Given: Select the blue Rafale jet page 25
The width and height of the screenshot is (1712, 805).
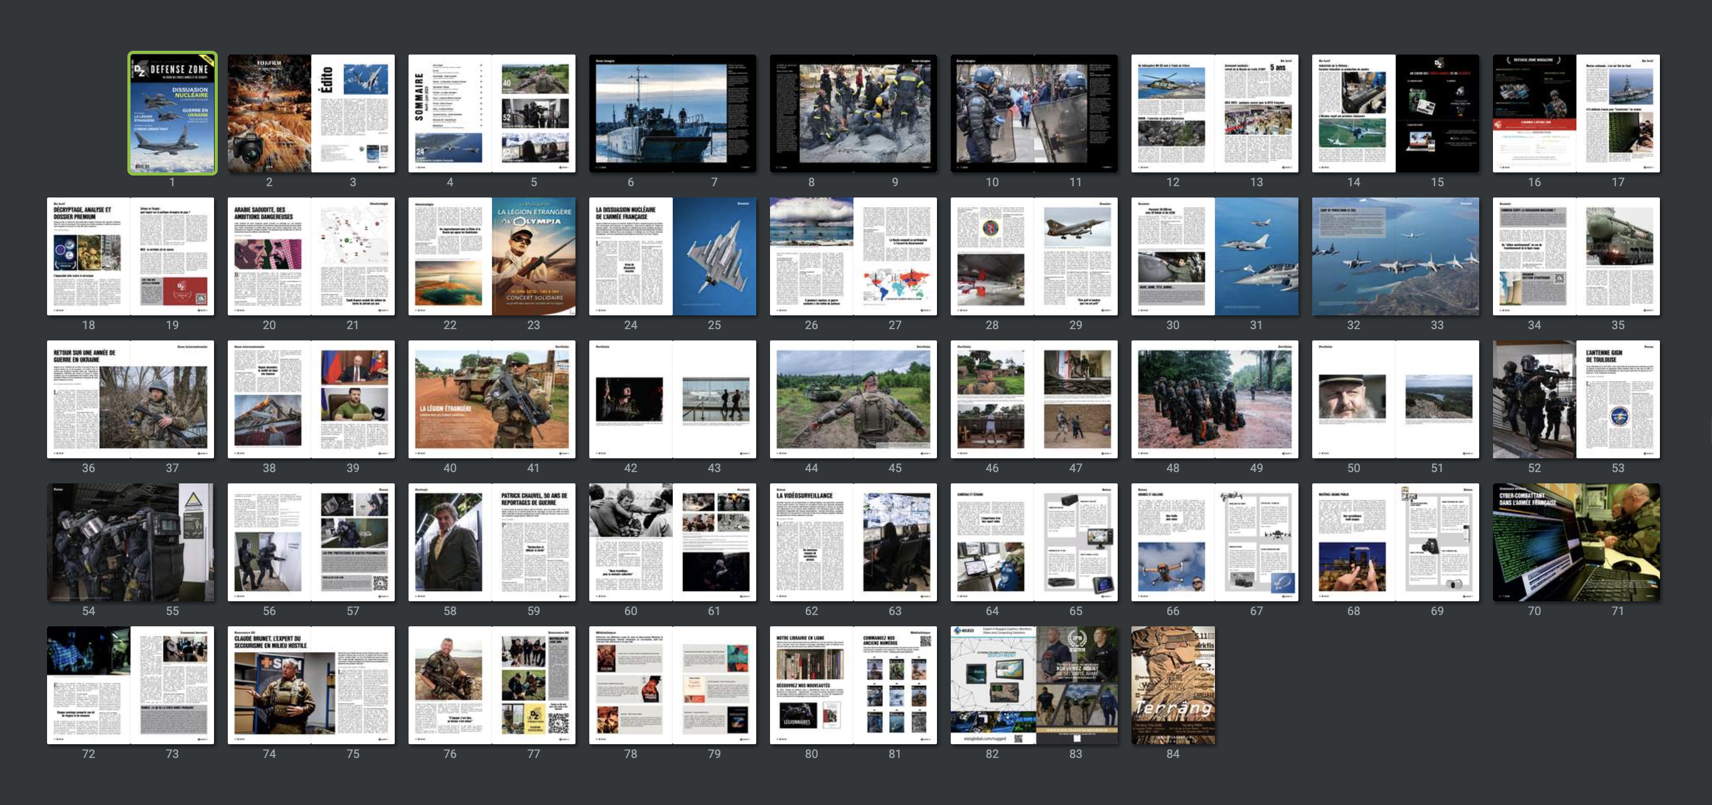Looking at the screenshot, I should tap(714, 256).
